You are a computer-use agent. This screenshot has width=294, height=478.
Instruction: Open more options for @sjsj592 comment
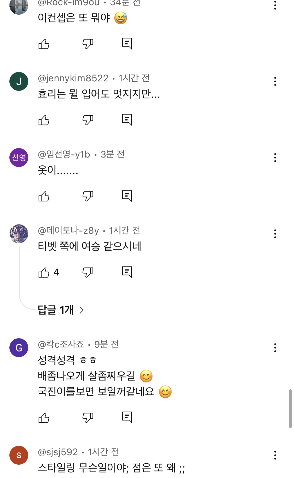point(275,455)
